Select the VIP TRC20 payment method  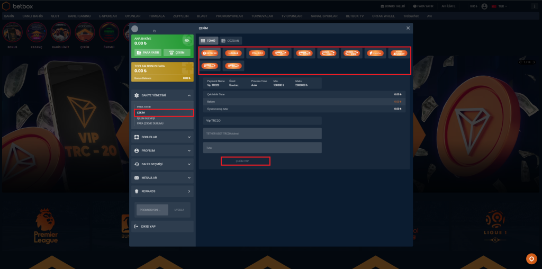(x=210, y=53)
